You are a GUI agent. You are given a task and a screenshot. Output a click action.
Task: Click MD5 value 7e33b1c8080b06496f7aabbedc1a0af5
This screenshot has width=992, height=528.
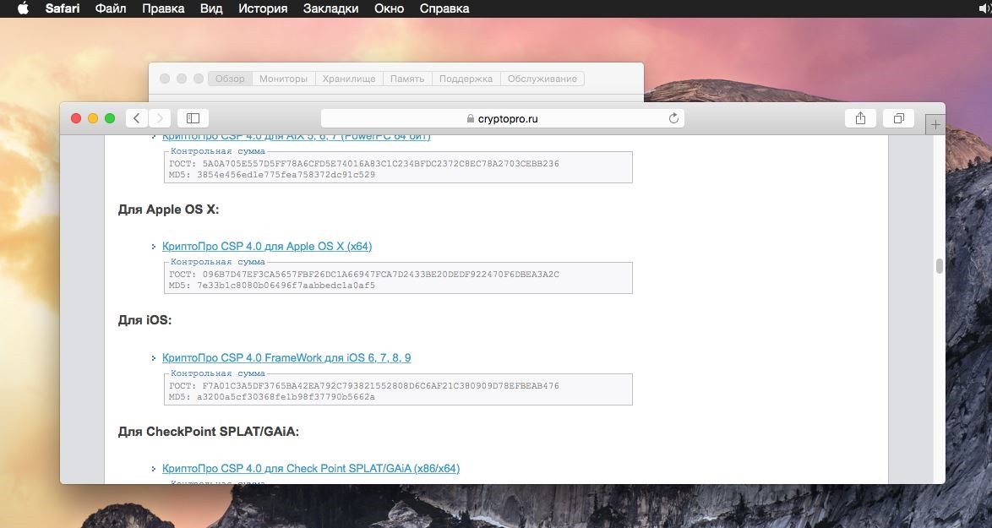coord(286,286)
